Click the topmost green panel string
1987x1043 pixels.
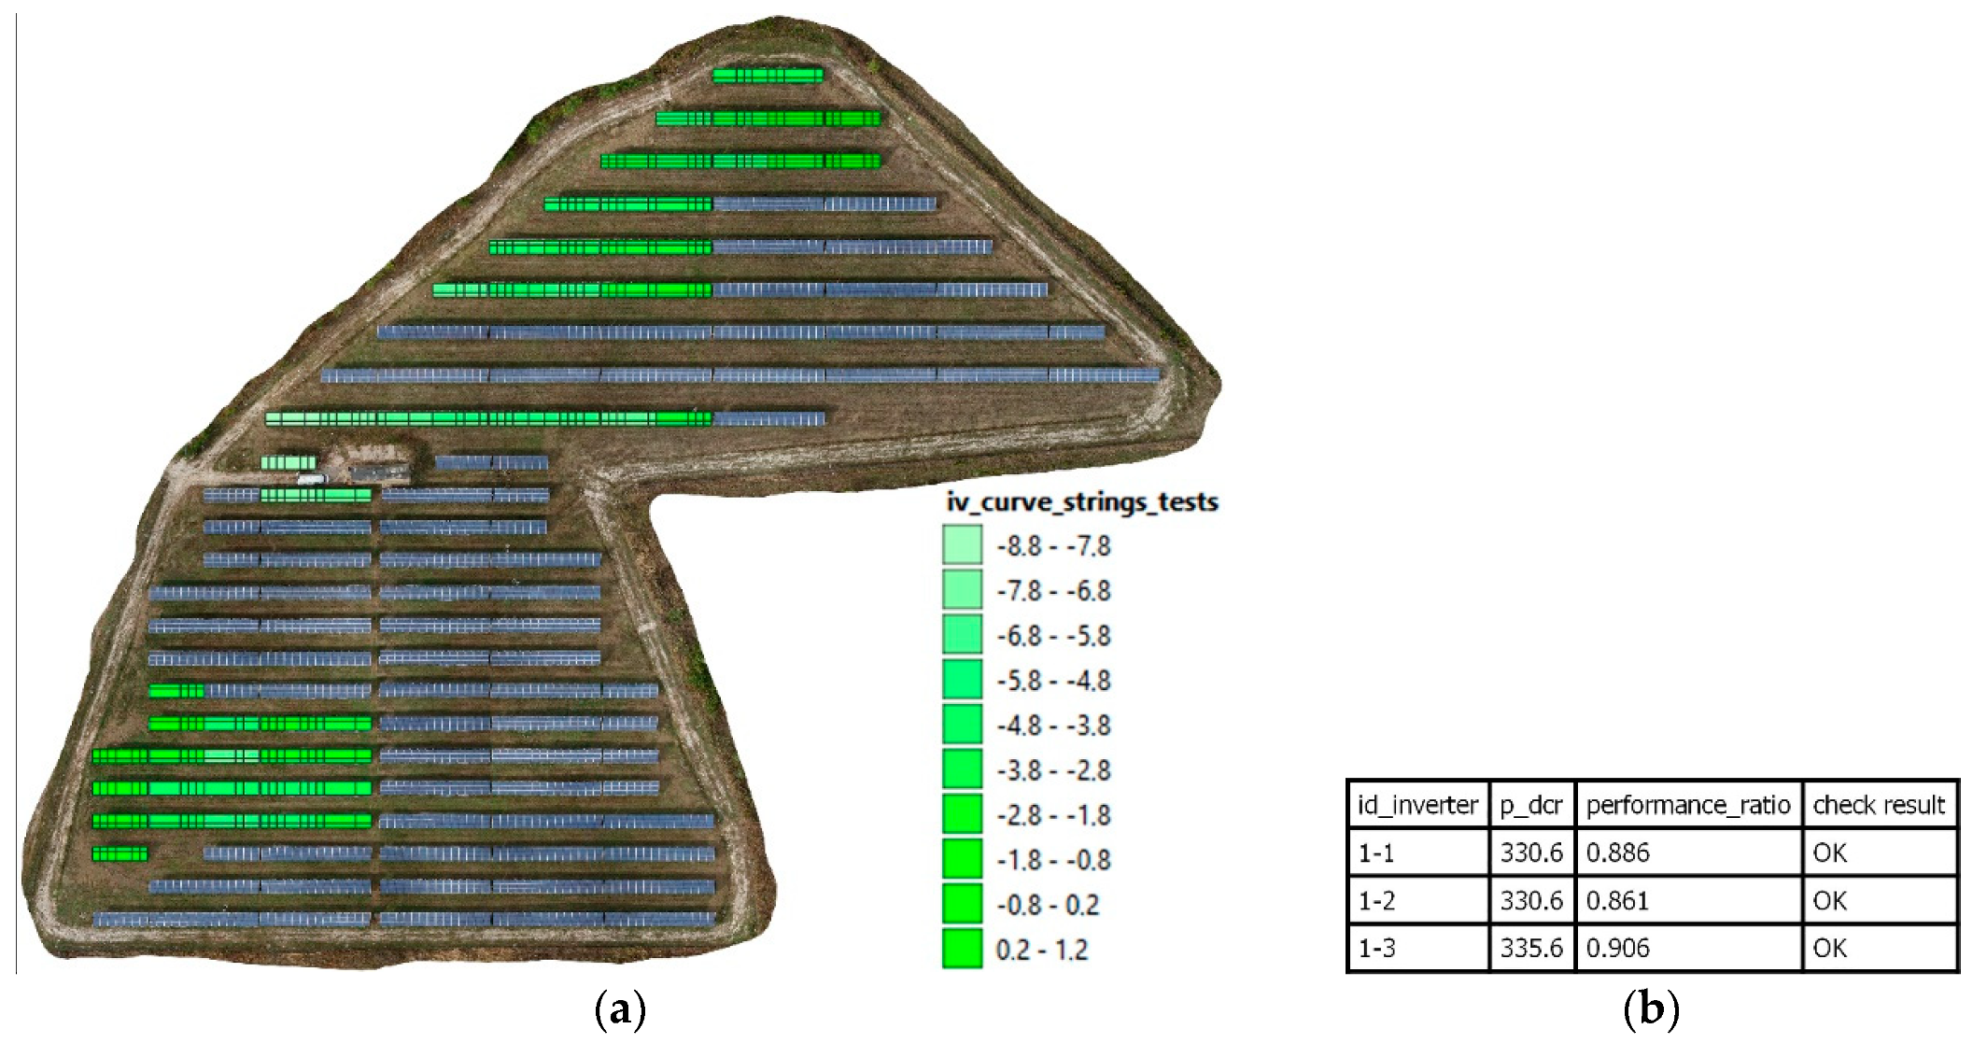click(768, 76)
